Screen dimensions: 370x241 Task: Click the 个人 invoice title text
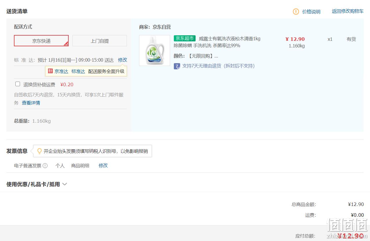point(60,165)
